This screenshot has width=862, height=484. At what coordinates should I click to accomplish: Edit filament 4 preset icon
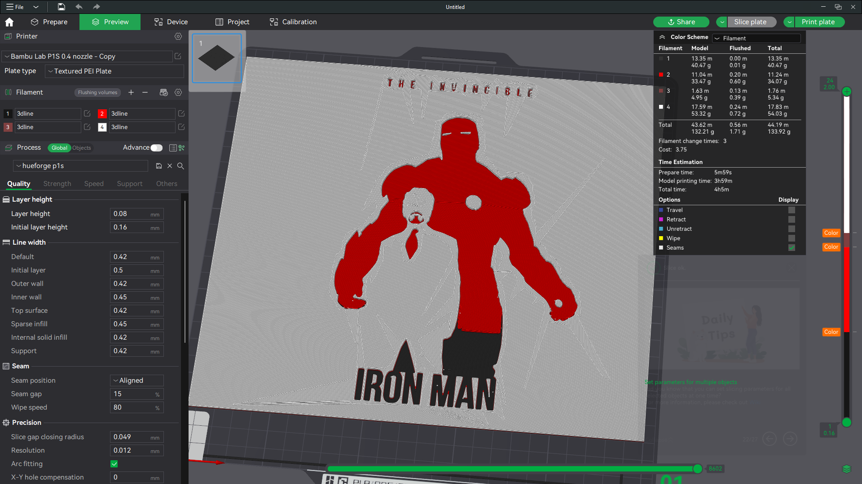pos(181,127)
